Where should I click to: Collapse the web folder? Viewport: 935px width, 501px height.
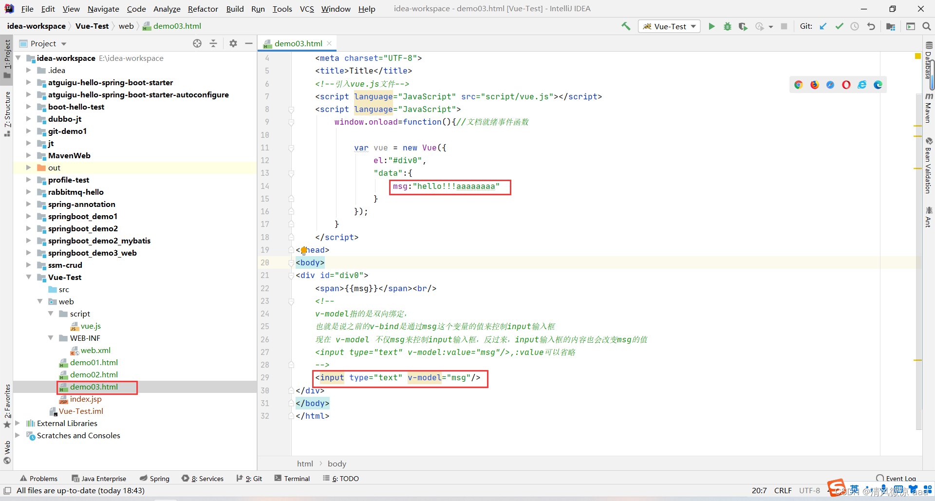click(40, 301)
